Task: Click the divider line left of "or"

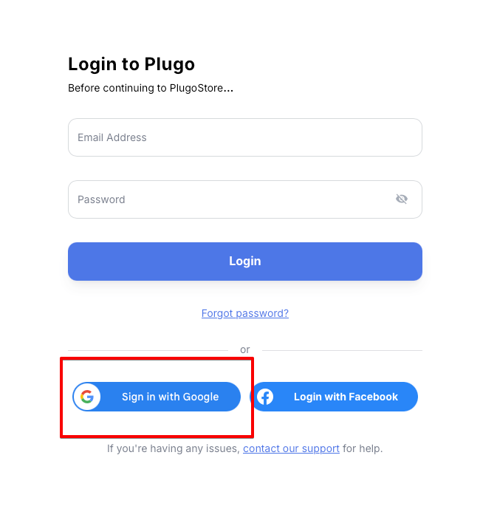Action: [148, 350]
